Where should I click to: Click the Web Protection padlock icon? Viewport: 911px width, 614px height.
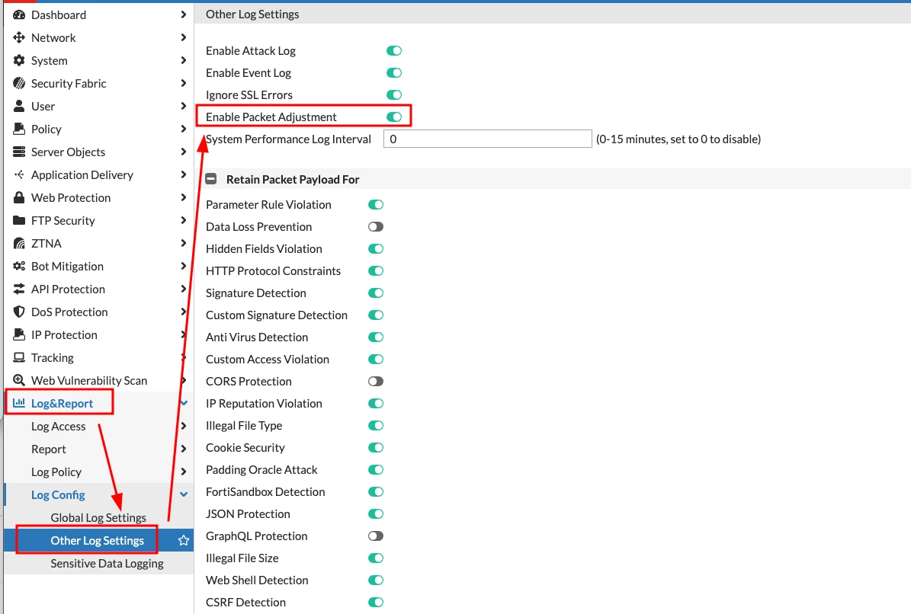tap(19, 198)
